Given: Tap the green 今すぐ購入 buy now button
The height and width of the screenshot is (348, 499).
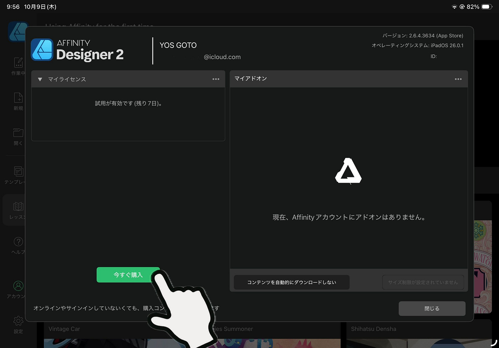Looking at the screenshot, I should 128,275.
